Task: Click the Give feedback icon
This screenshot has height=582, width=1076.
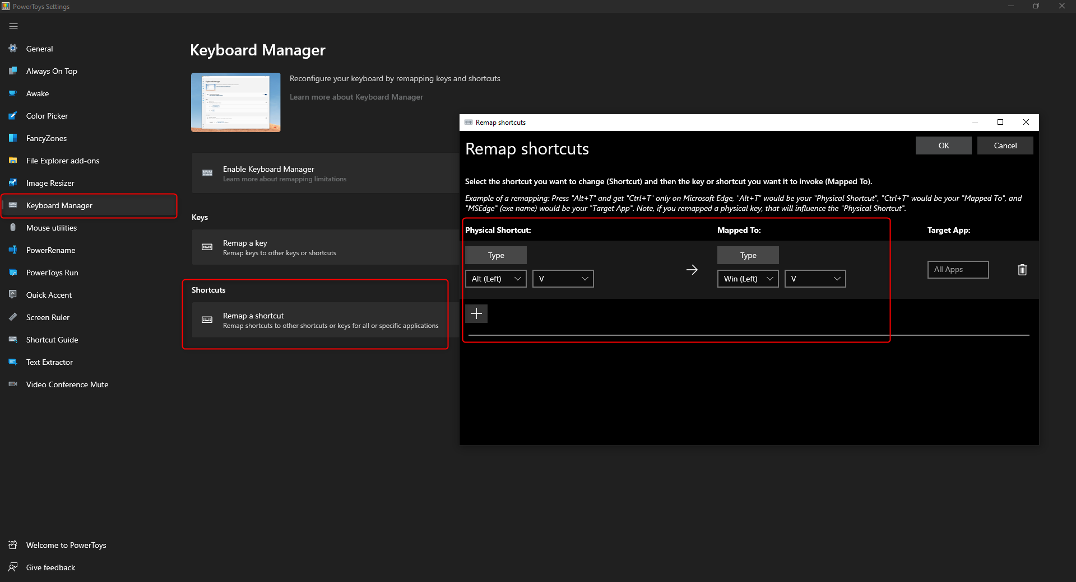Action: coord(13,567)
